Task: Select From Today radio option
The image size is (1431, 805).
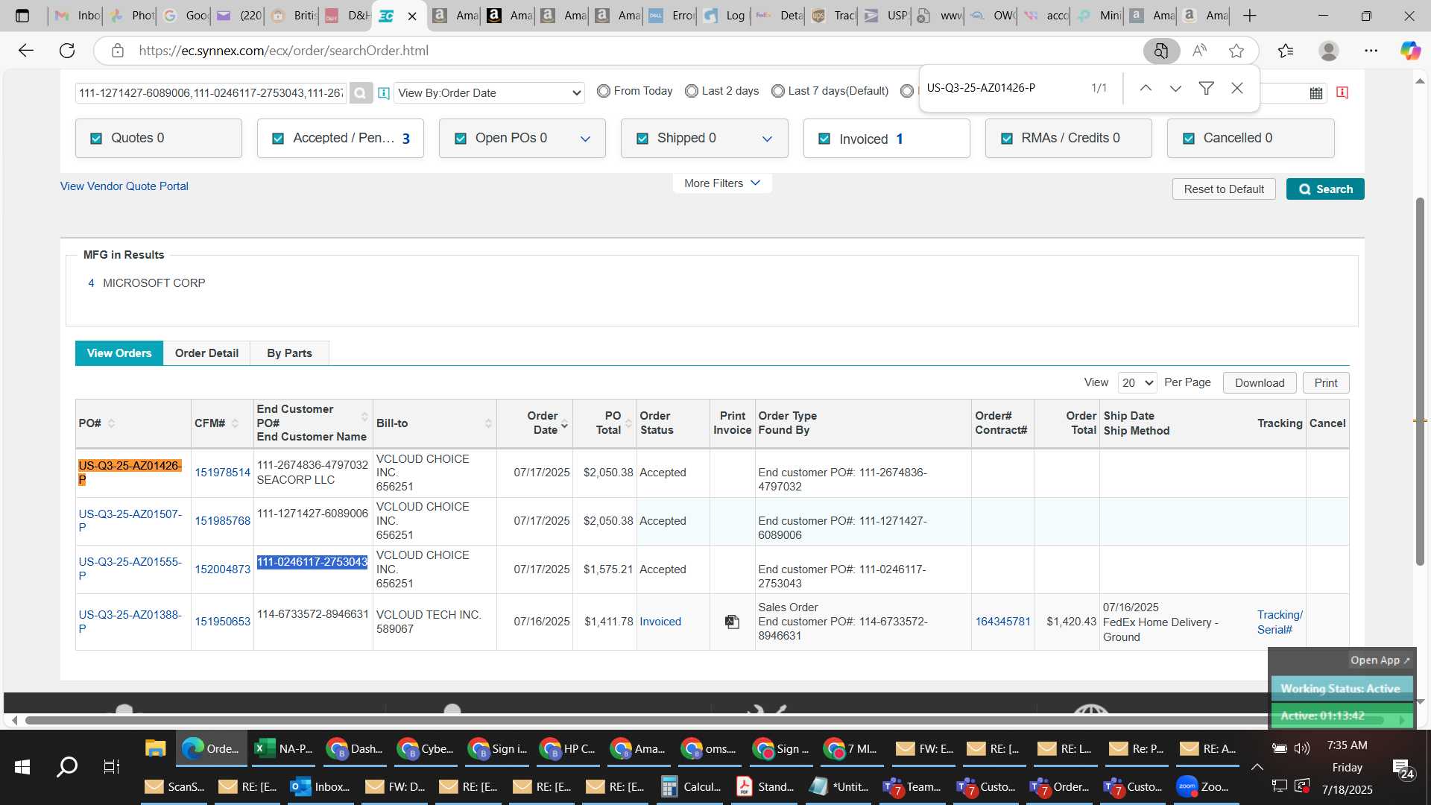Action: (x=604, y=91)
